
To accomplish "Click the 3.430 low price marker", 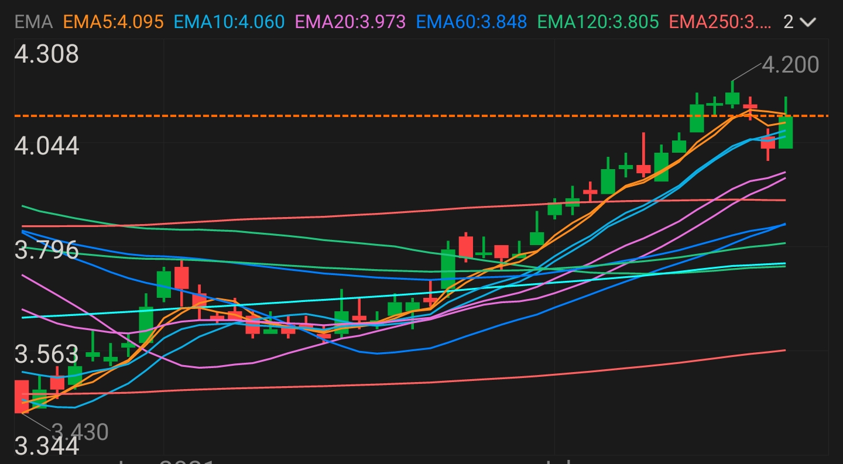I will coord(80,432).
